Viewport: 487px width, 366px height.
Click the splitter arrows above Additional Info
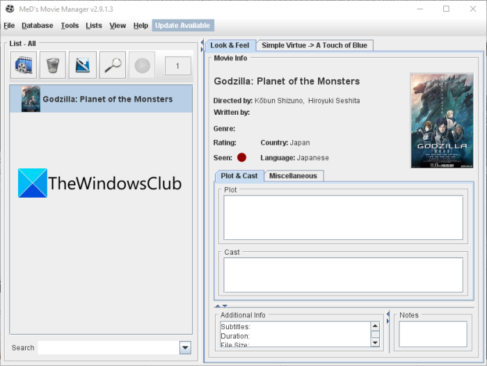click(221, 306)
